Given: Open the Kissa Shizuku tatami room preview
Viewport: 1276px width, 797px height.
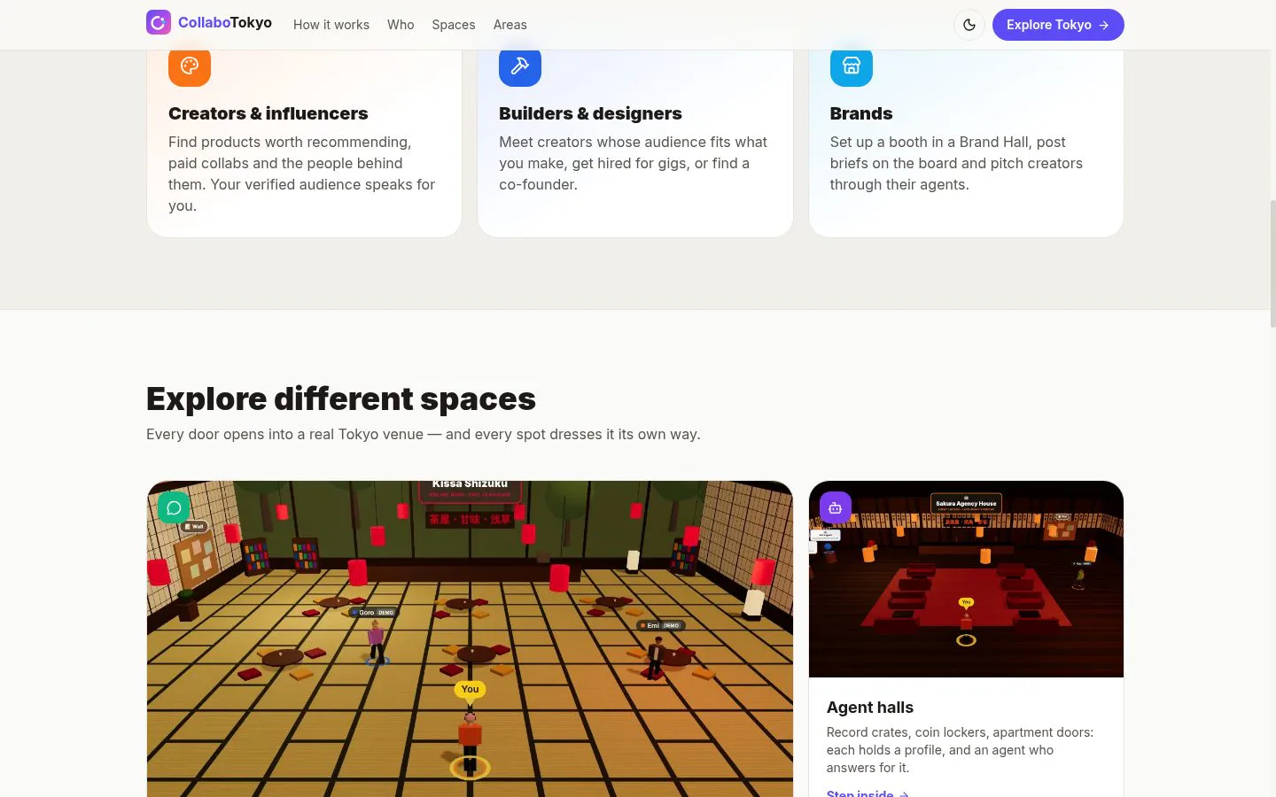Looking at the screenshot, I should [470, 638].
